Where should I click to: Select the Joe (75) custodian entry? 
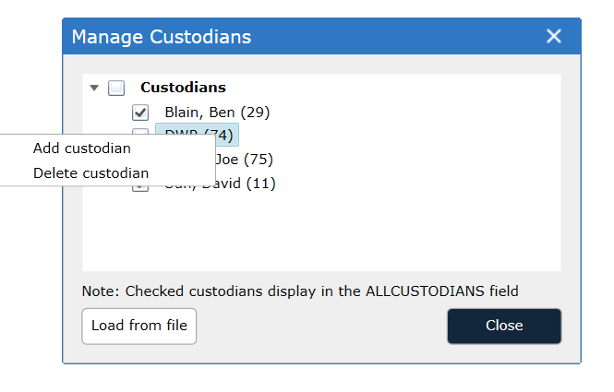tap(245, 160)
